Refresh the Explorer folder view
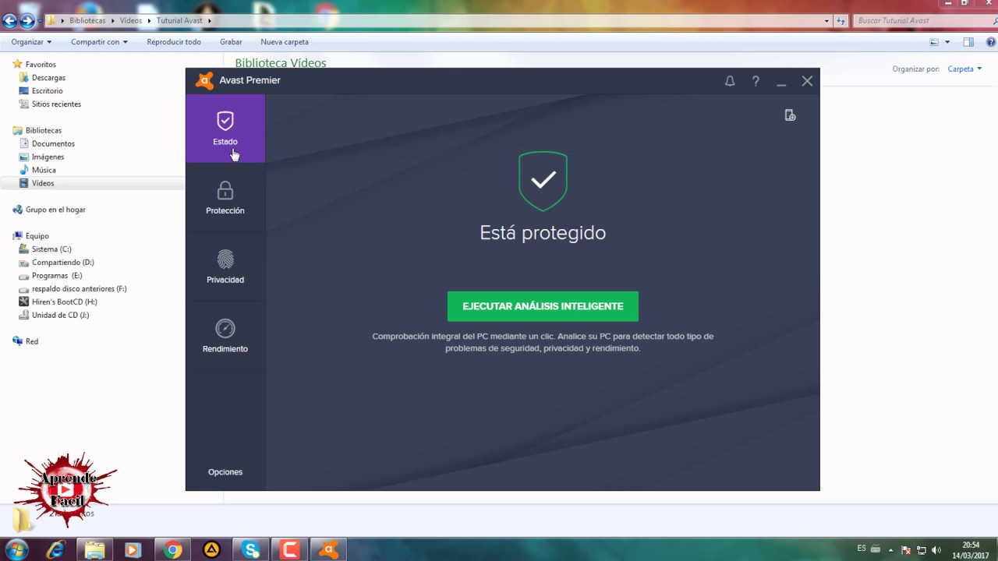998x561 pixels. pos(841,21)
